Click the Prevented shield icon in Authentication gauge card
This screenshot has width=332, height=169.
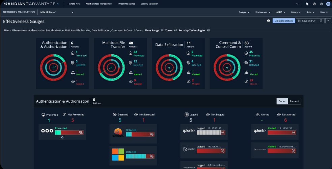73,53
